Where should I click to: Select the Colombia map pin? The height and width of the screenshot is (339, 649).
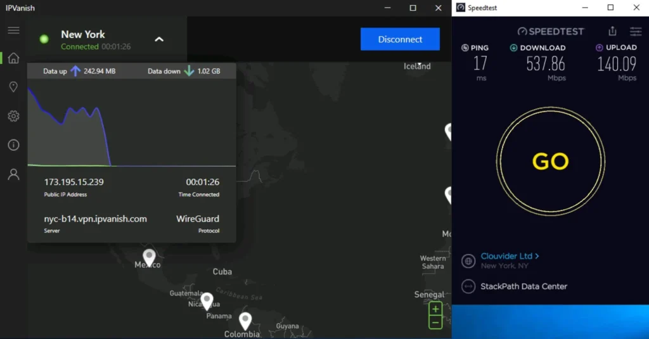click(245, 321)
